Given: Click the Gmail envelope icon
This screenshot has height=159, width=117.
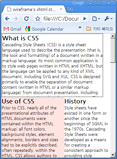Looking at the screenshot, I should [6, 29].
